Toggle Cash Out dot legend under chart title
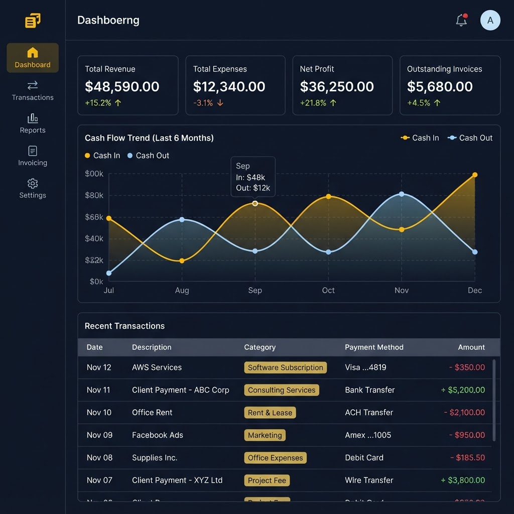Viewport: 514px width, 514px height. [x=148, y=156]
